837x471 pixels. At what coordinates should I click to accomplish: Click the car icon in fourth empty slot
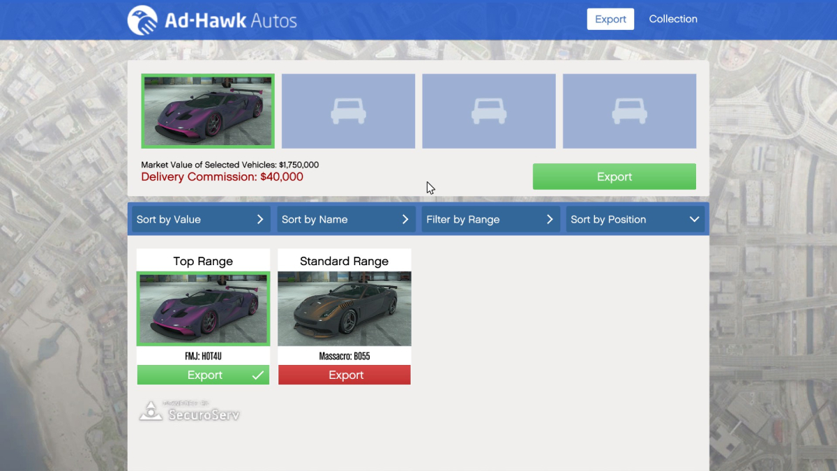630,111
